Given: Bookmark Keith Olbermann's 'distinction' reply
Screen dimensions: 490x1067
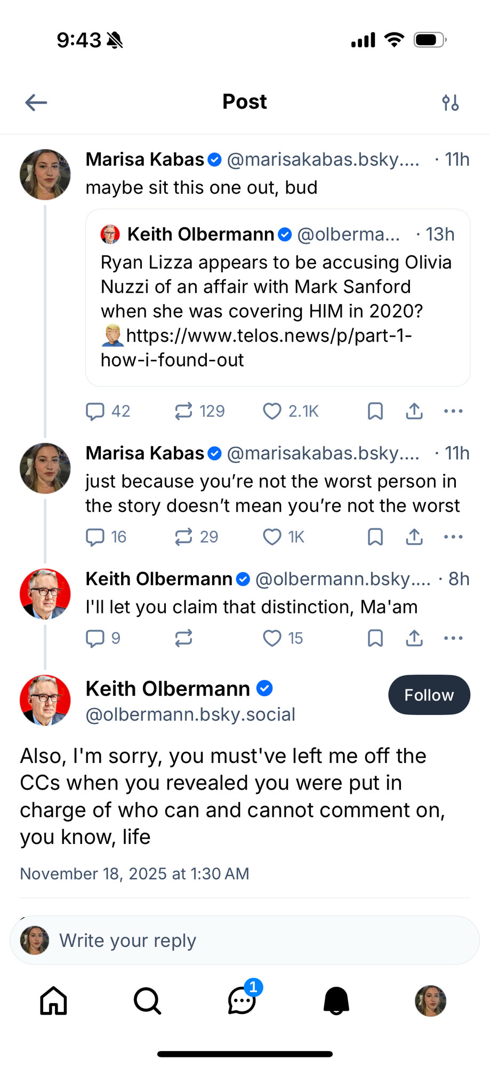Looking at the screenshot, I should click(375, 638).
